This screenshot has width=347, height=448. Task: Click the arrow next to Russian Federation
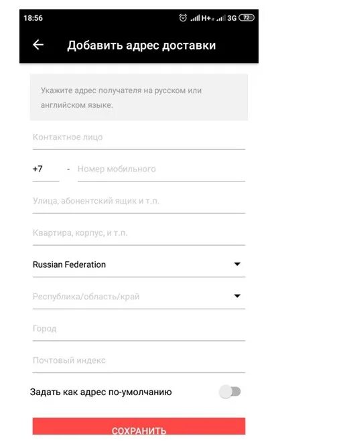point(237,264)
